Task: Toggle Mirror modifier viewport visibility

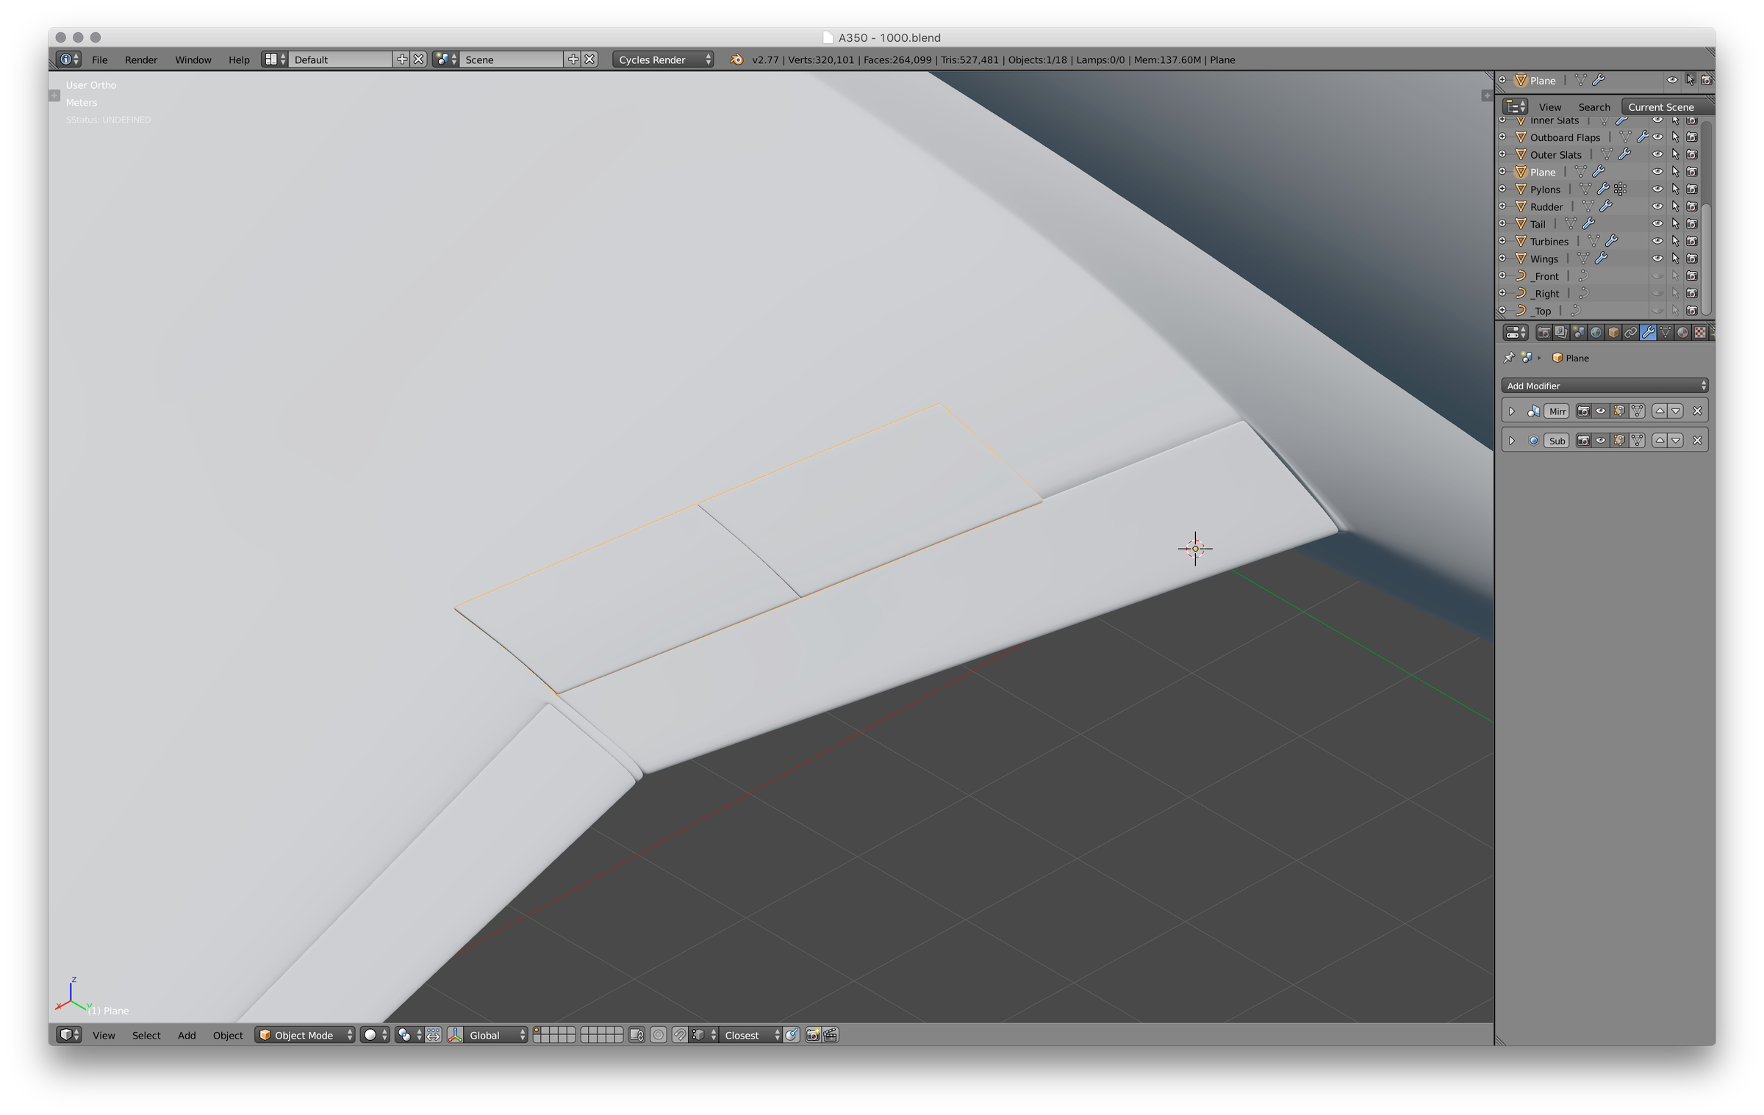Action: click(1601, 411)
